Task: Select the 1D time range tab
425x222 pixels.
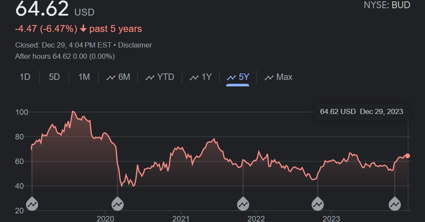Action: [x=25, y=77]
